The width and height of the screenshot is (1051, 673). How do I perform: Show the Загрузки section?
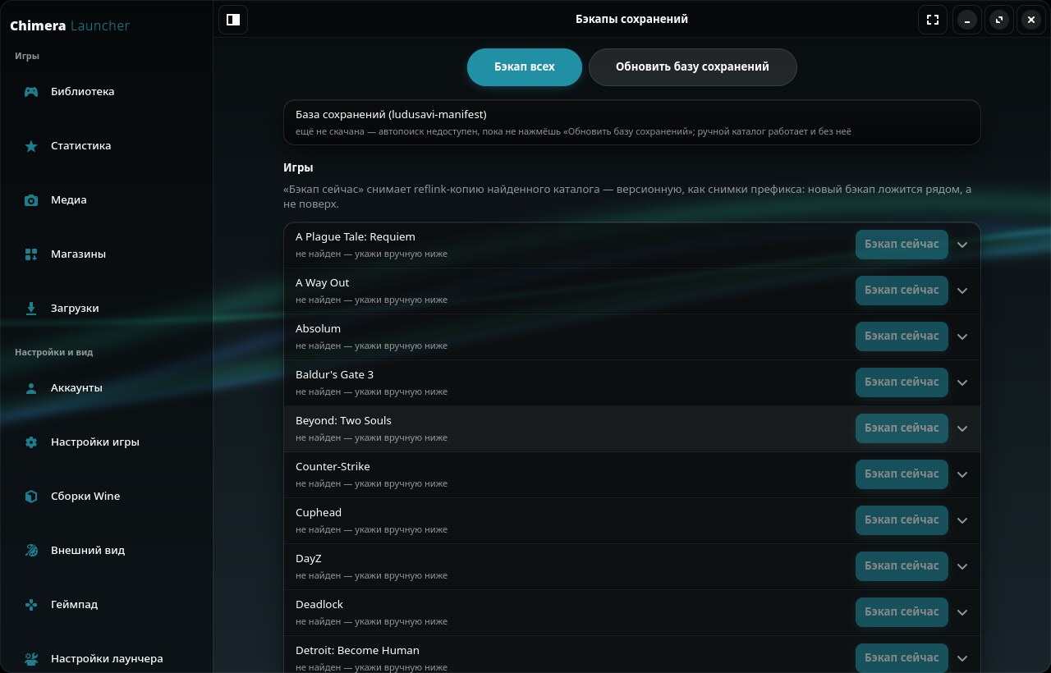(x=107, y=309)
